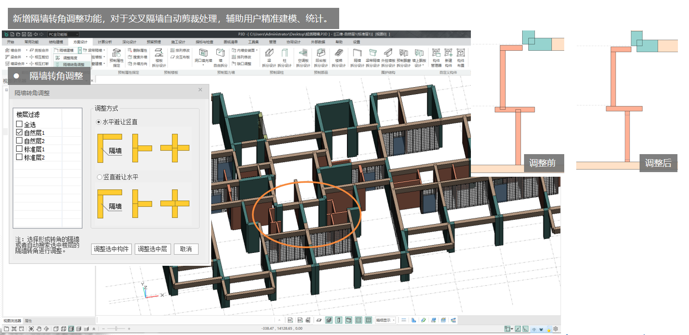Open the PC全功能版 combo box
Viewport: 689px width, 335px height.
coord(63,34)
